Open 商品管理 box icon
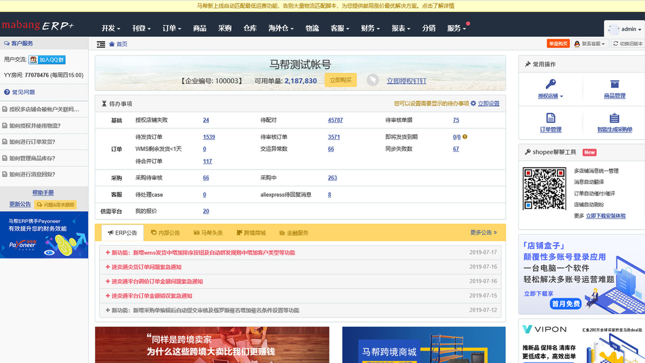645x363 pixels. [614, 84]
